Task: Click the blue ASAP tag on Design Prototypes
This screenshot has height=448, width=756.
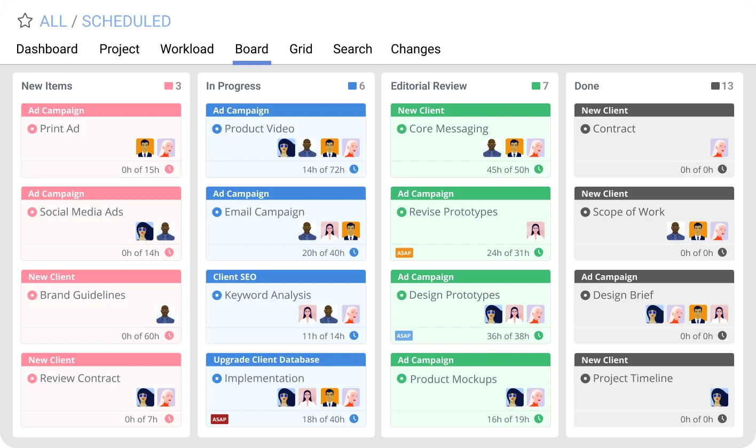Action: [x=404, y=336]
